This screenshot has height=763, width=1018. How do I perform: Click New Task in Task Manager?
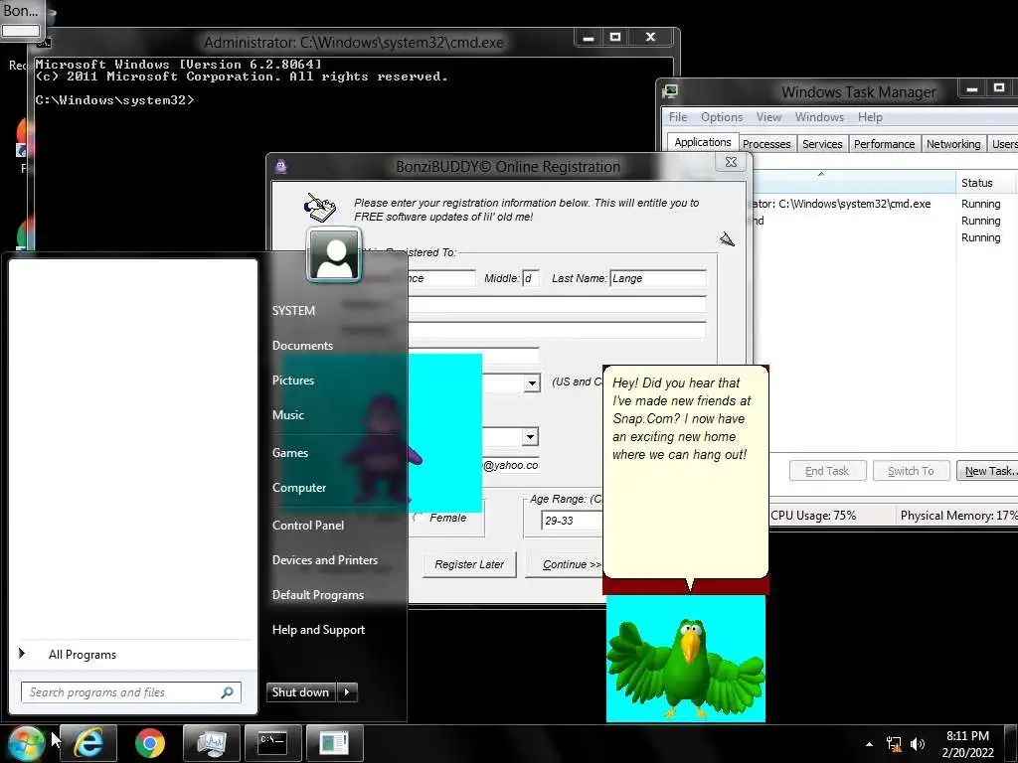pyautogui.click(x=988, y=471)
